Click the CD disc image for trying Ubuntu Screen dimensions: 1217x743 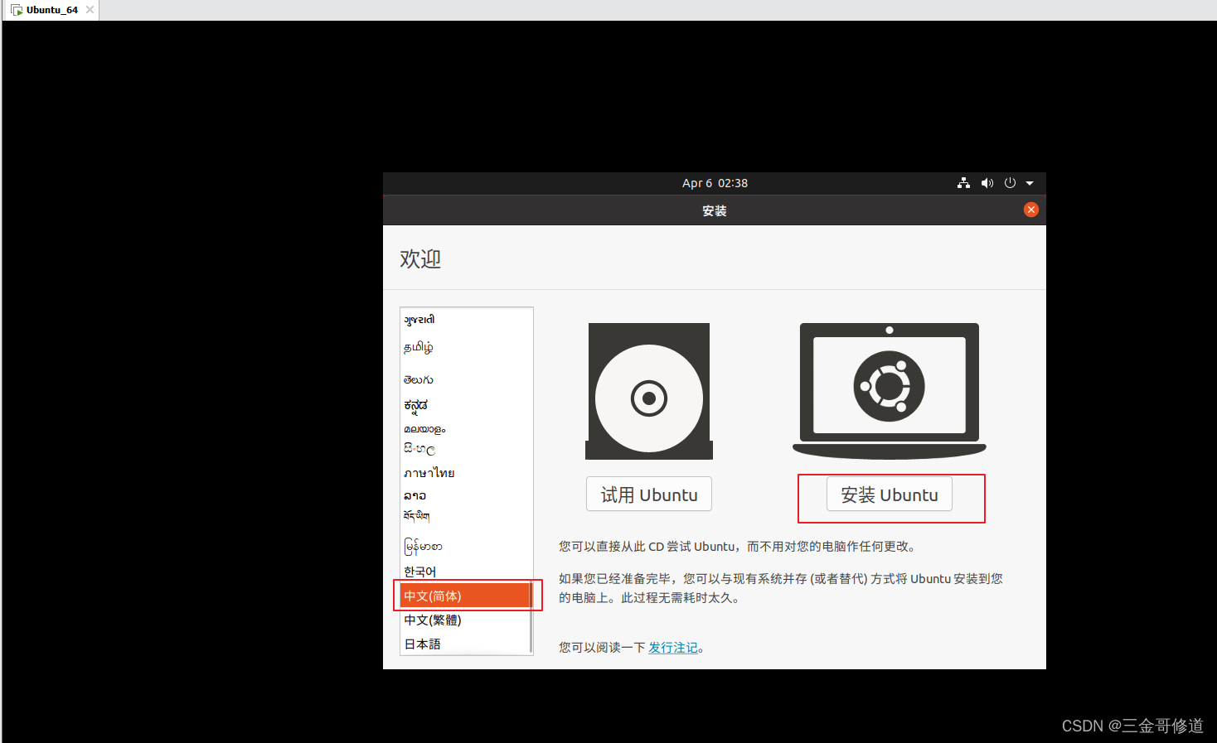point(649,391)
